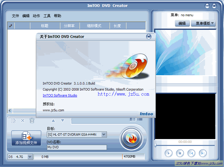Click the menu template preview thumbnail
The height and width of the screenshot is (167, 224).
(x=186, y=52)
